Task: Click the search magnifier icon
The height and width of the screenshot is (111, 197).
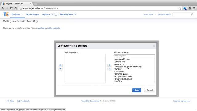Action: pyautogui.click(x=192, y=14)
